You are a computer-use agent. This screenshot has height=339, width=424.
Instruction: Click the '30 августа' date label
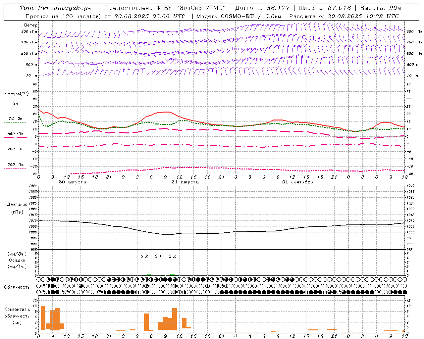73,182
